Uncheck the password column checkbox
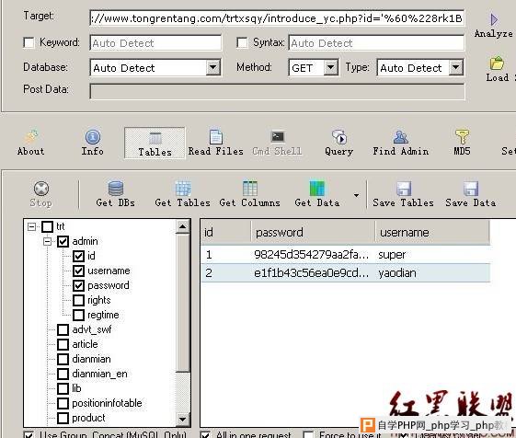 (x=78, y=285)
